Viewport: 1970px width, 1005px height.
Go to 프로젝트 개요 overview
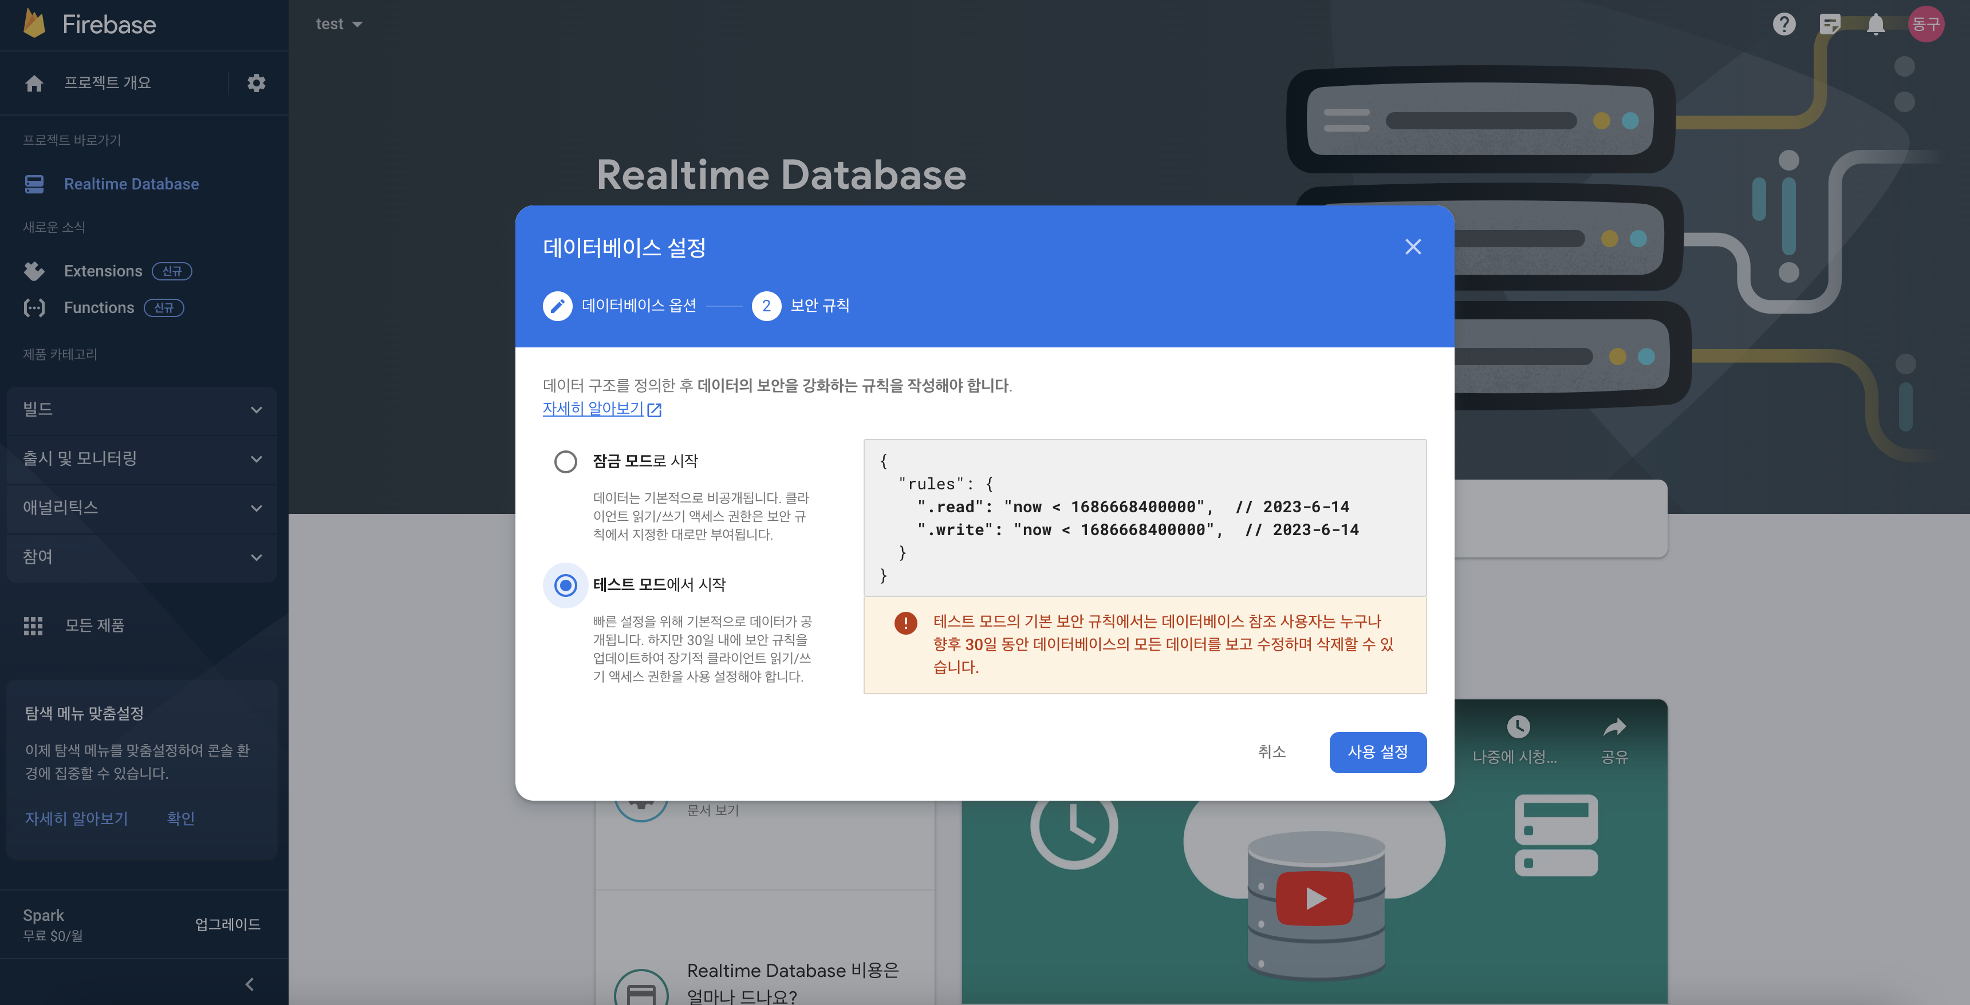[x=107, y=82]
